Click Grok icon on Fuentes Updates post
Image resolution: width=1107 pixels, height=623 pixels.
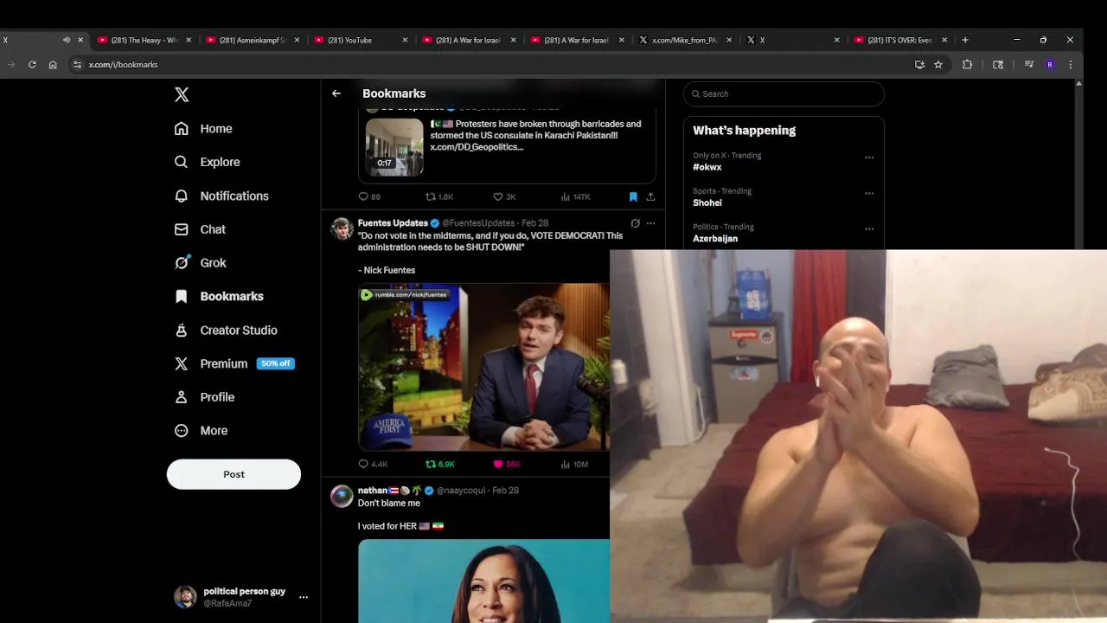click(635, 223)
